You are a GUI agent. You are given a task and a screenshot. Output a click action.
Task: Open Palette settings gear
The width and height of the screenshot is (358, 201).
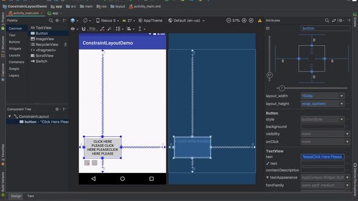coord(57,21)
